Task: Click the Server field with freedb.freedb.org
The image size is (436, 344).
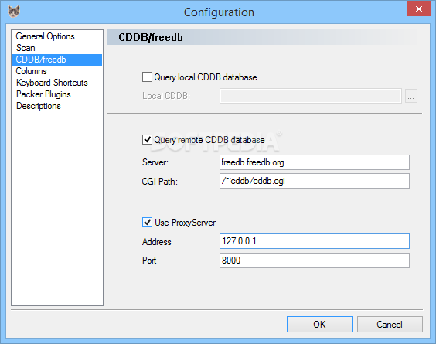Action: [315, 162]
